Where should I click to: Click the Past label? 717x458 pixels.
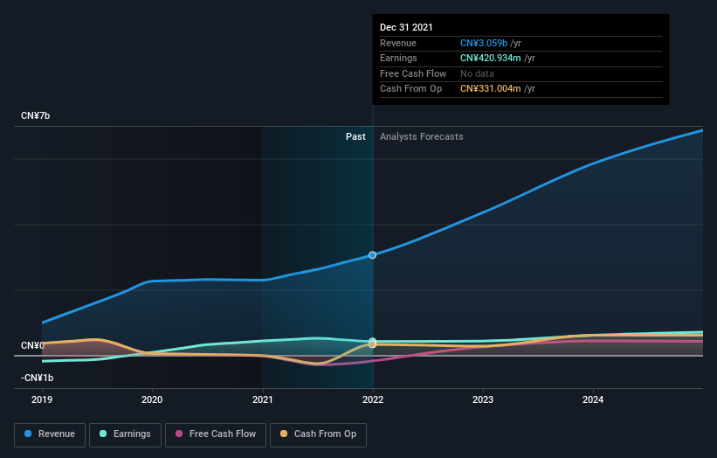(355, 137)
